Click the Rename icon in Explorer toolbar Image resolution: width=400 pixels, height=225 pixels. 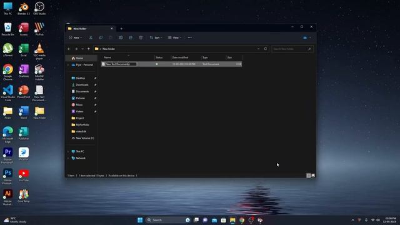tap(121, 37)
